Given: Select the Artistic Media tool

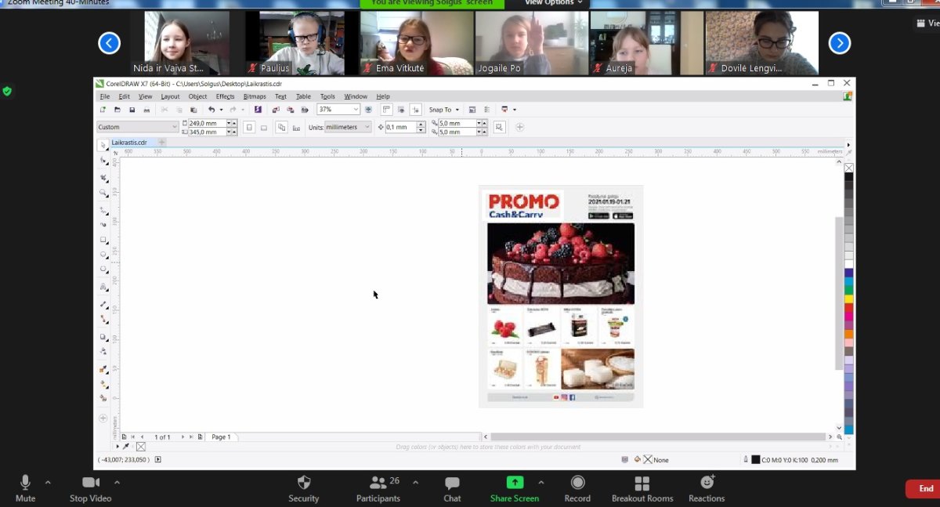Looking at the screenshot, I should (x=103, y=224).
